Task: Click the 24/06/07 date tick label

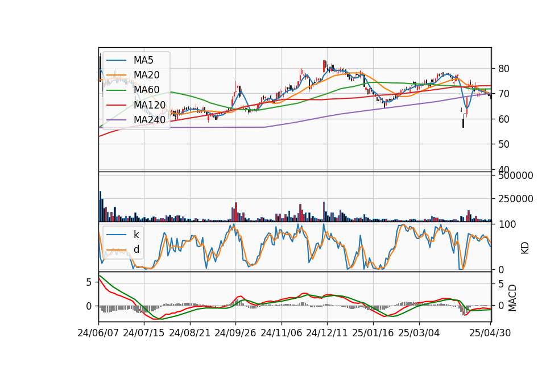Action: coord(98,333)
